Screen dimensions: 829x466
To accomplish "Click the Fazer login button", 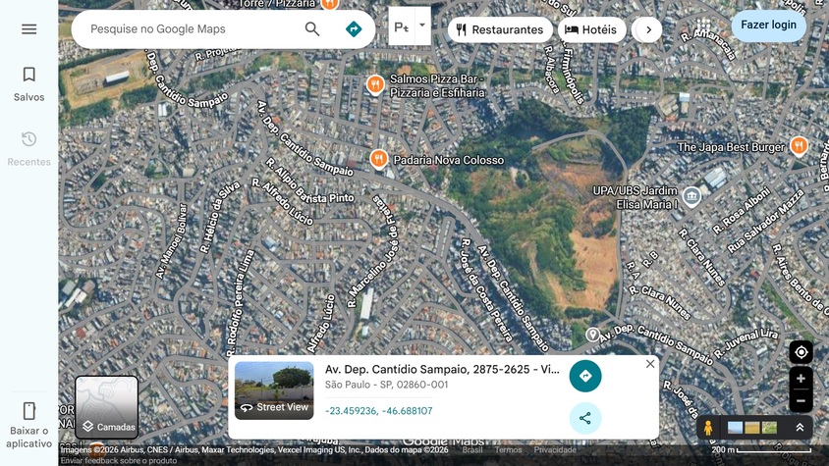I will [x=768, y=25].
